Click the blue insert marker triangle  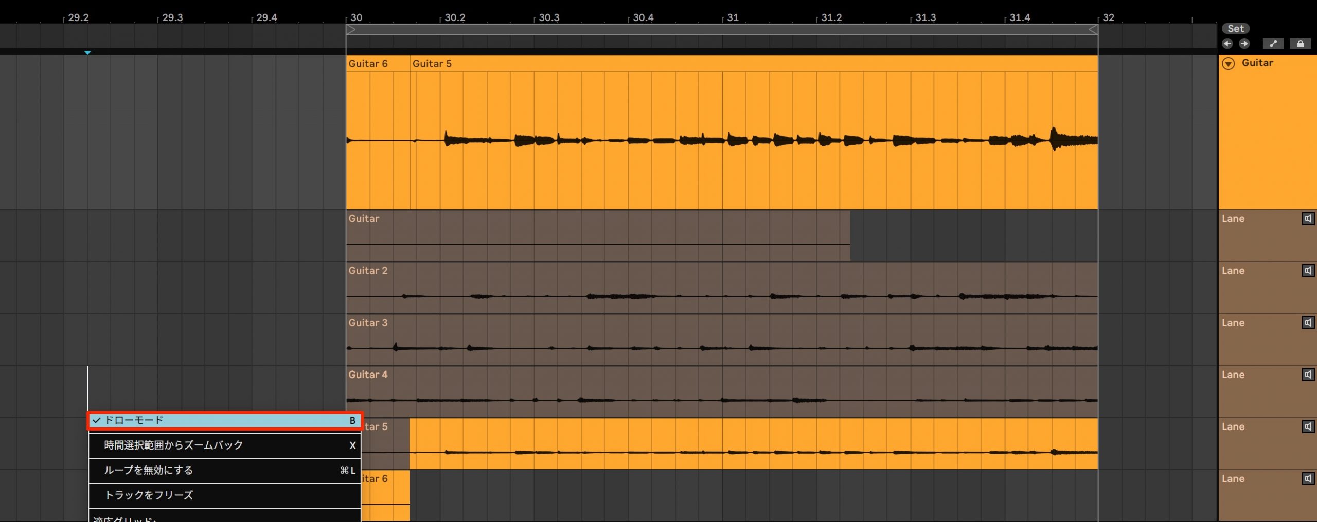click(87, 52)
